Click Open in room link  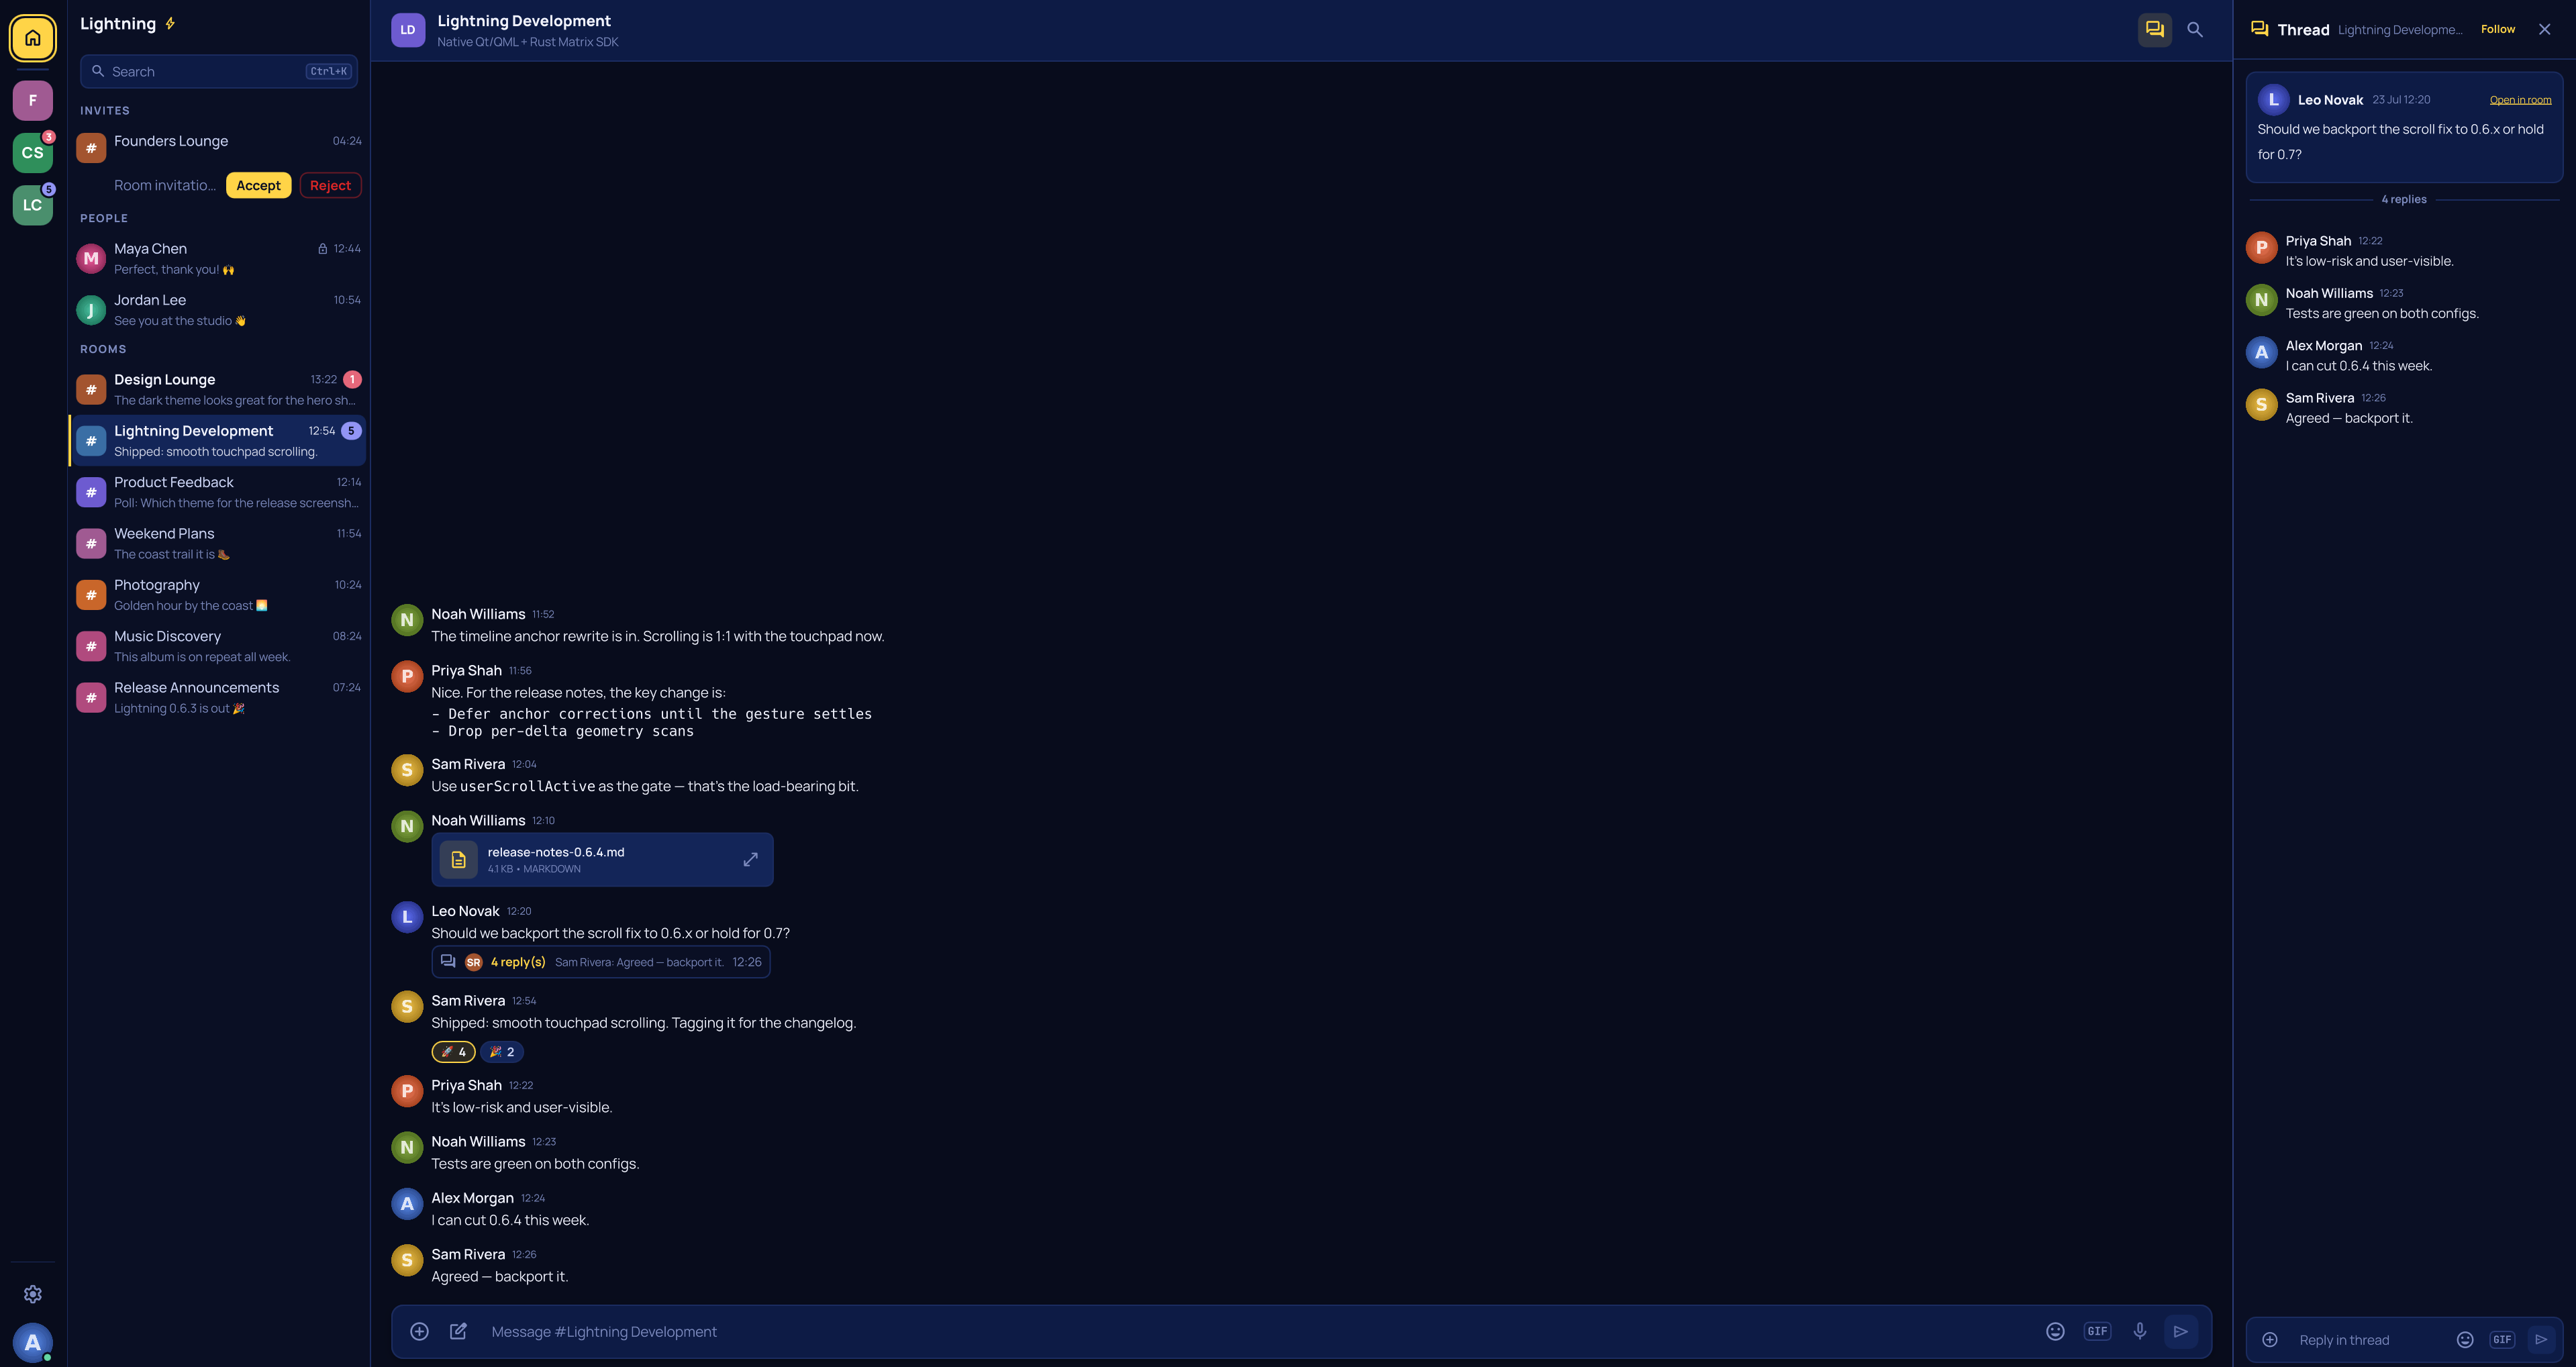tap(2519, 100)
